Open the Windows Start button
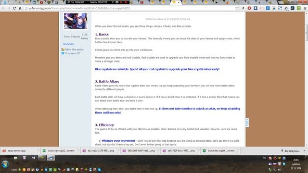The width and height of the screenshot is (308, 173). pyautogui.click(x=5, y=164)
